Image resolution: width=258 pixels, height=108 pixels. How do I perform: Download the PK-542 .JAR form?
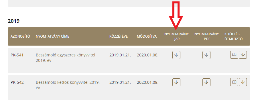(x=176, y=82)
